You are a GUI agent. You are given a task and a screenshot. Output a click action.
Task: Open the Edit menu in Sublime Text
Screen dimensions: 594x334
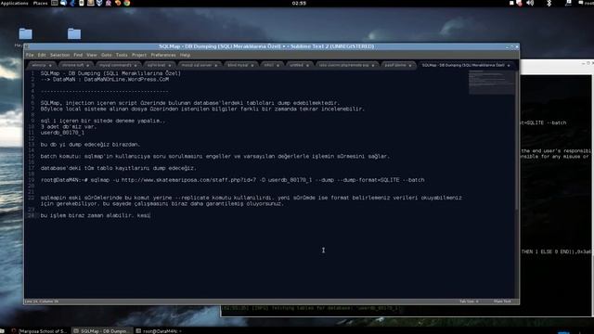(42, 56)
